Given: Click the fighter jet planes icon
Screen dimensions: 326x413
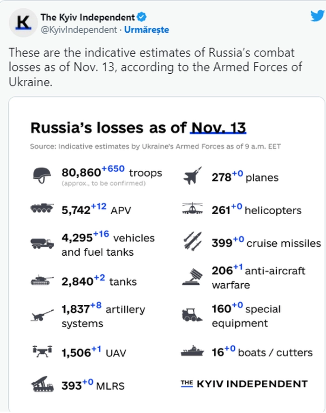Looking at the screenshot, I should [x=192, y=176].
